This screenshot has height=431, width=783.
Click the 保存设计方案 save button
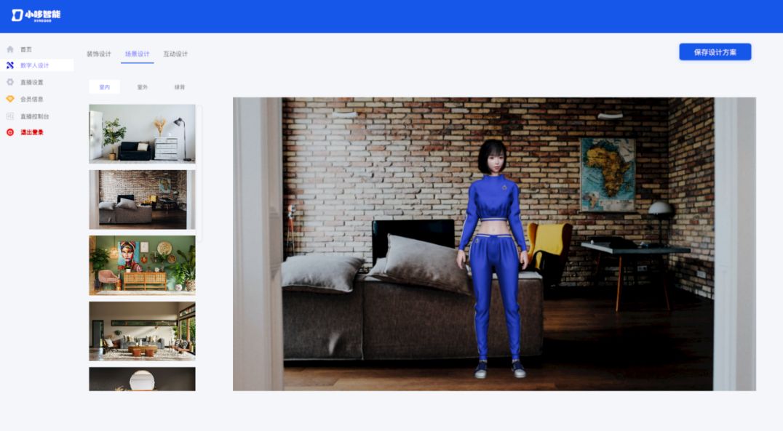pos(715,52)
